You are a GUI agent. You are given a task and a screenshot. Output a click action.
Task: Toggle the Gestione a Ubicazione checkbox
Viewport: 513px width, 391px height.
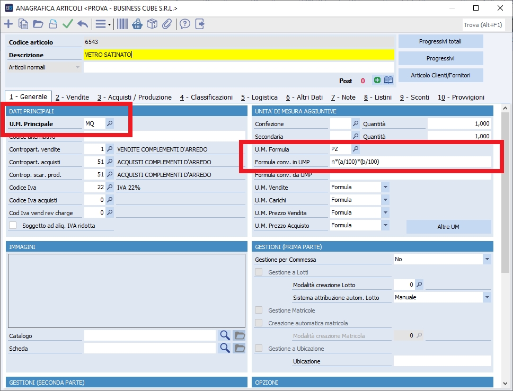pyautogui.click(x=259, y=349)
